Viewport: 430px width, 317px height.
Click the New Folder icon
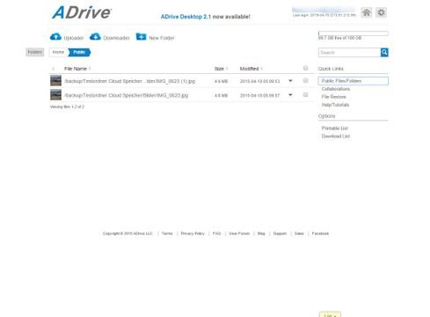coord(141,37)
